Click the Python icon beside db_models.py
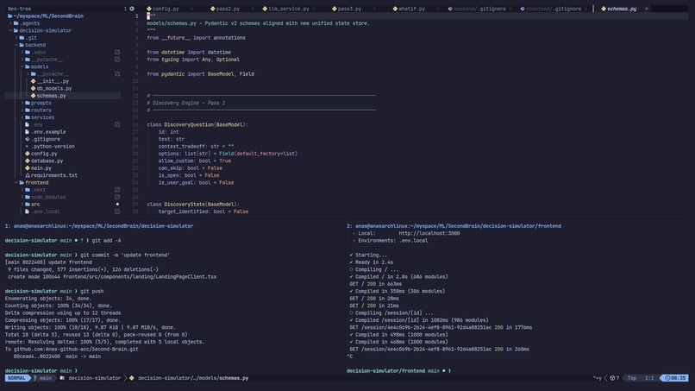 click(34, 88)
